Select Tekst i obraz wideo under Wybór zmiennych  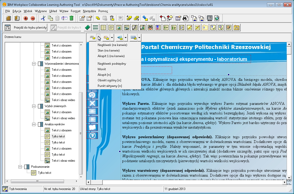63,118
